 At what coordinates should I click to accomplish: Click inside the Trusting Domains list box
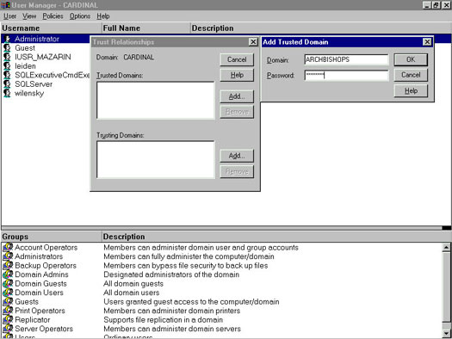point(156,159)
